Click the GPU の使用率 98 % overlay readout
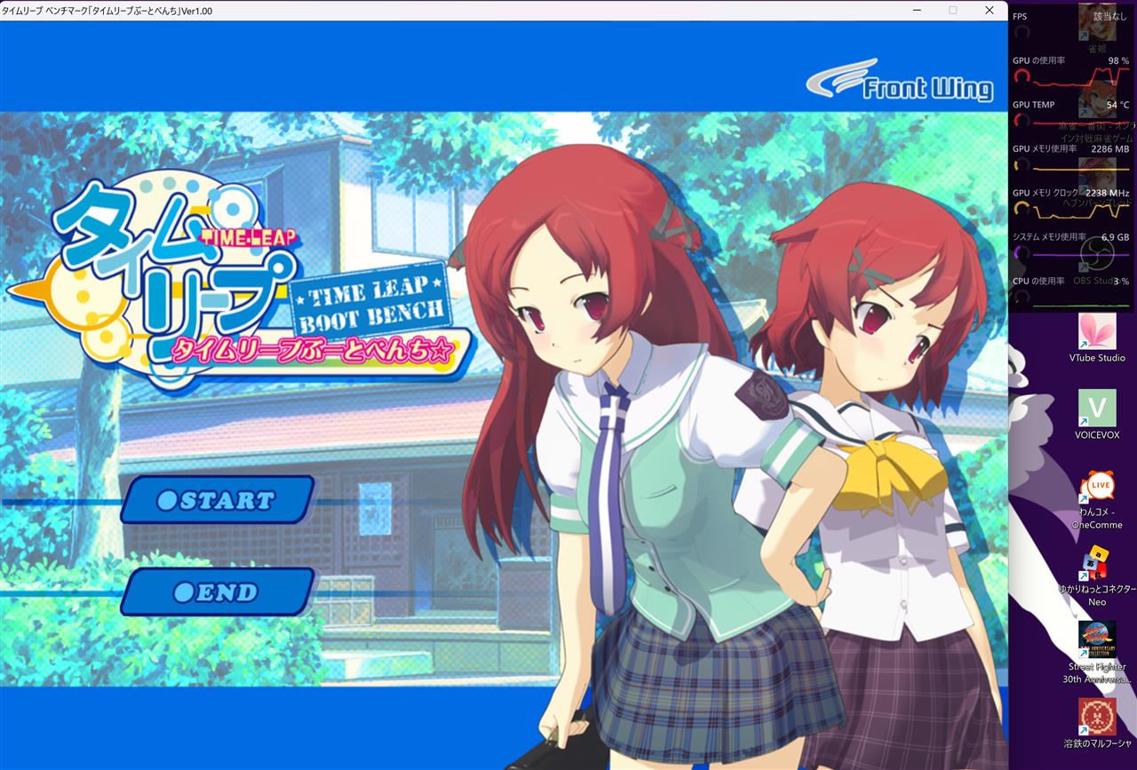 click(x=1070, y=60)
